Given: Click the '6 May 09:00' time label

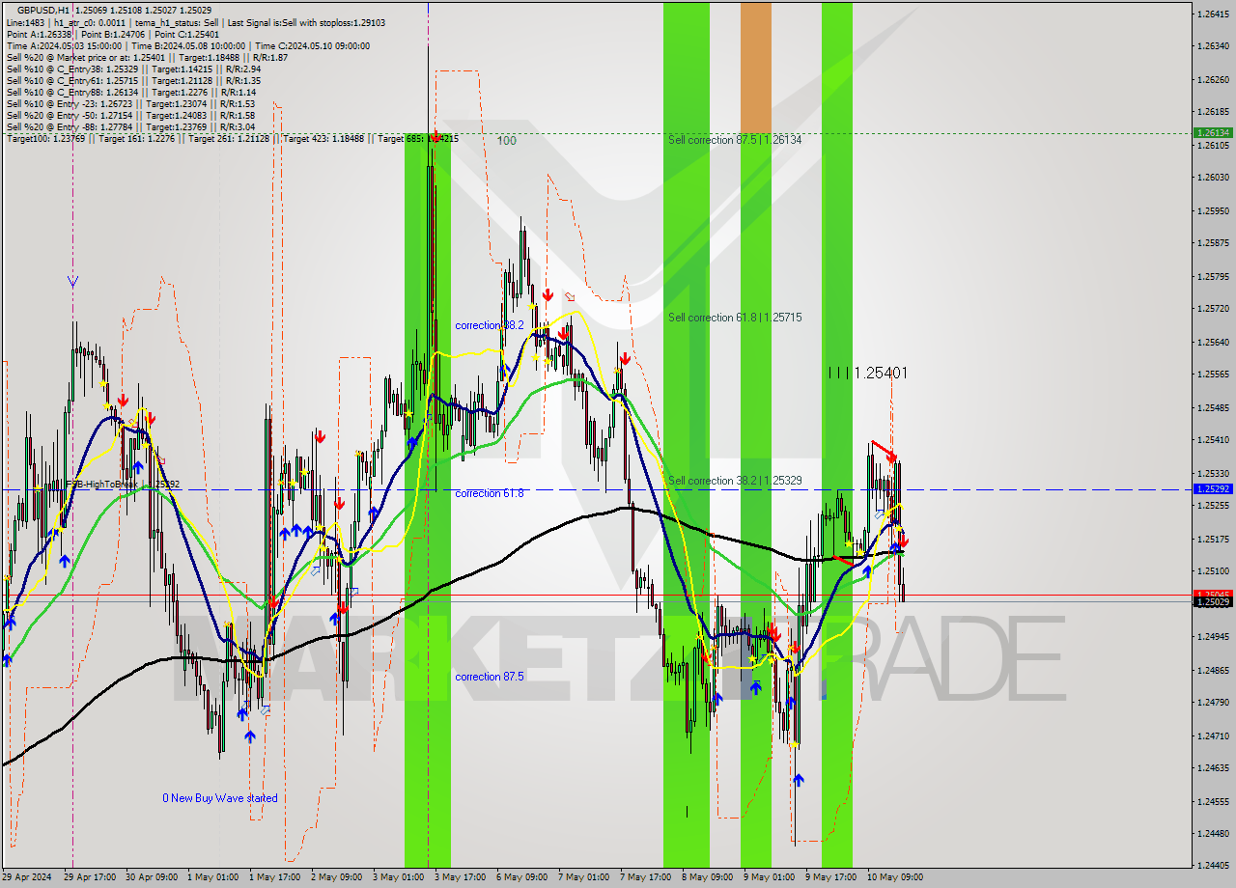Looking at the screenshot, I should pyautogui.click(x=521, y=877).
